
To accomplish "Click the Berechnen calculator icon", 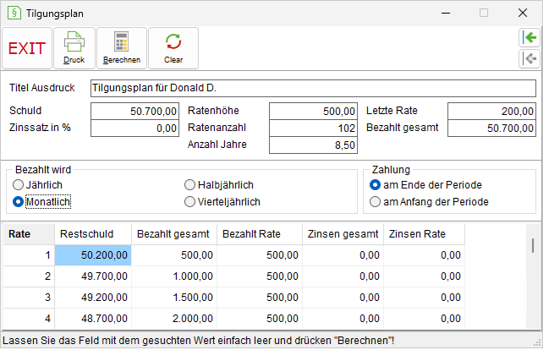I will click(x=122, y=42).
